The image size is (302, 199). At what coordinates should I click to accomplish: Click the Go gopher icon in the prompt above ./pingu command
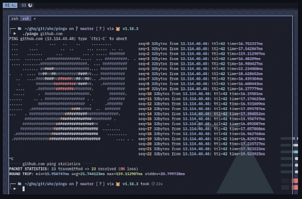118,29
